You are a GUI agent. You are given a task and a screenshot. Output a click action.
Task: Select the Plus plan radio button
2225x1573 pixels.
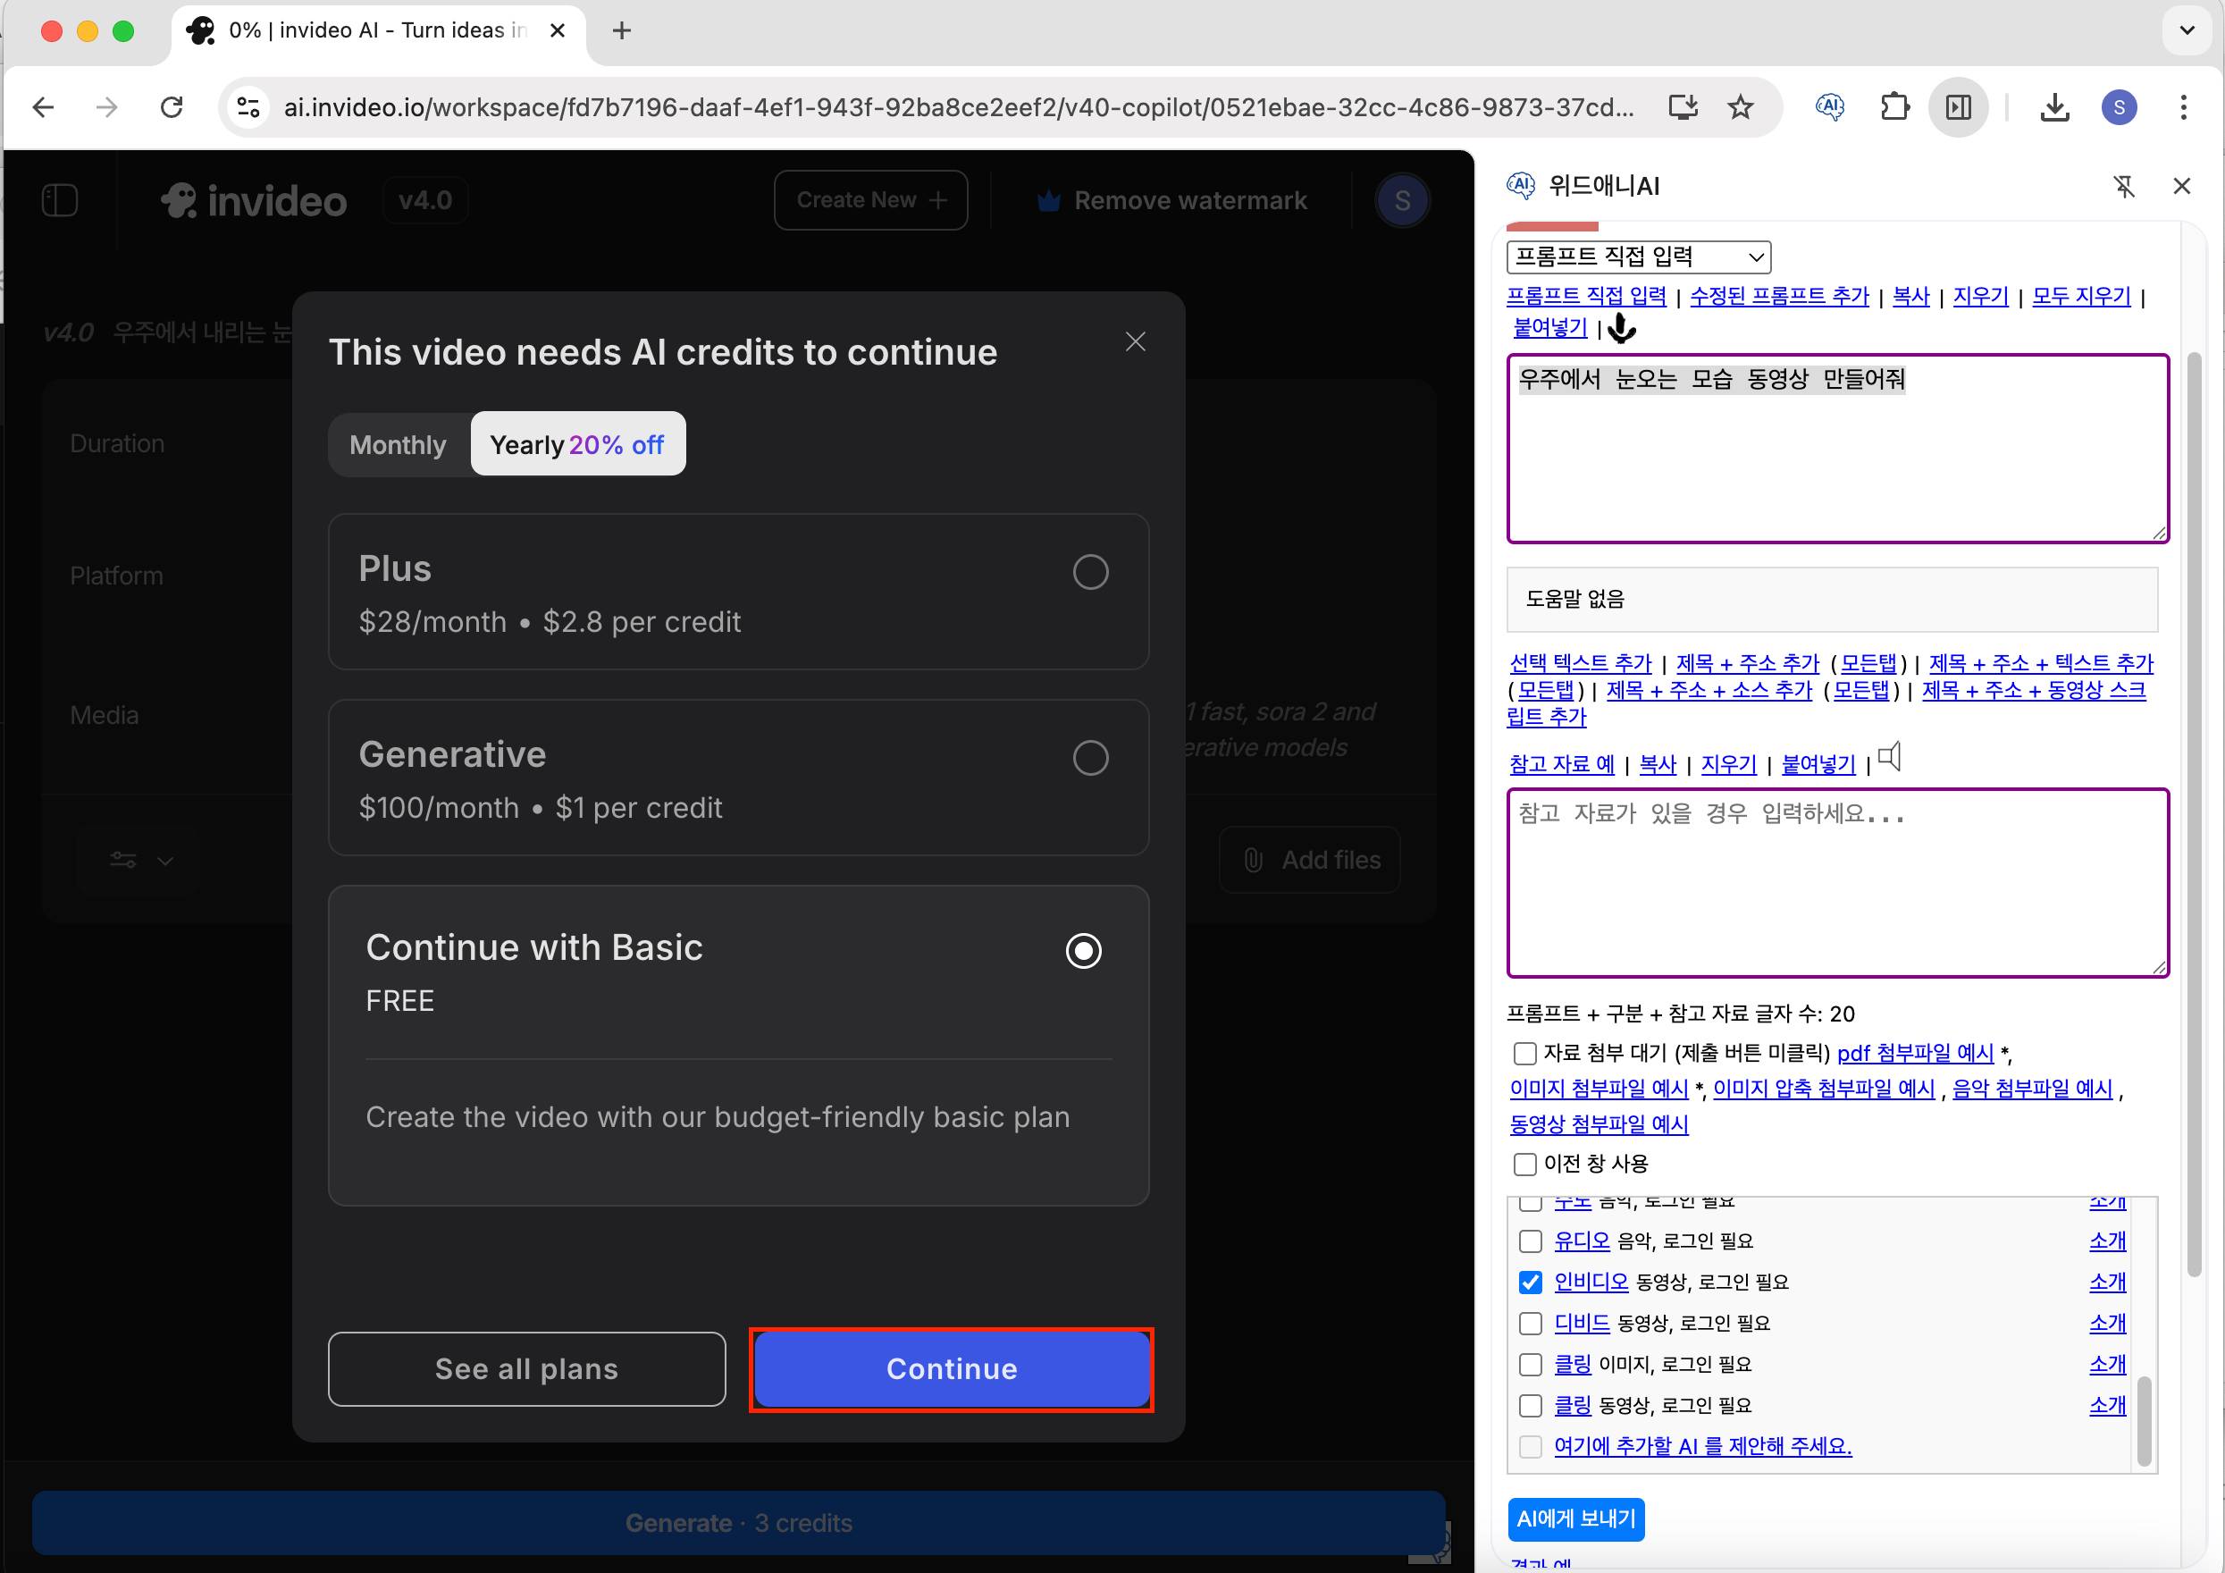(x=1090, y=572)
